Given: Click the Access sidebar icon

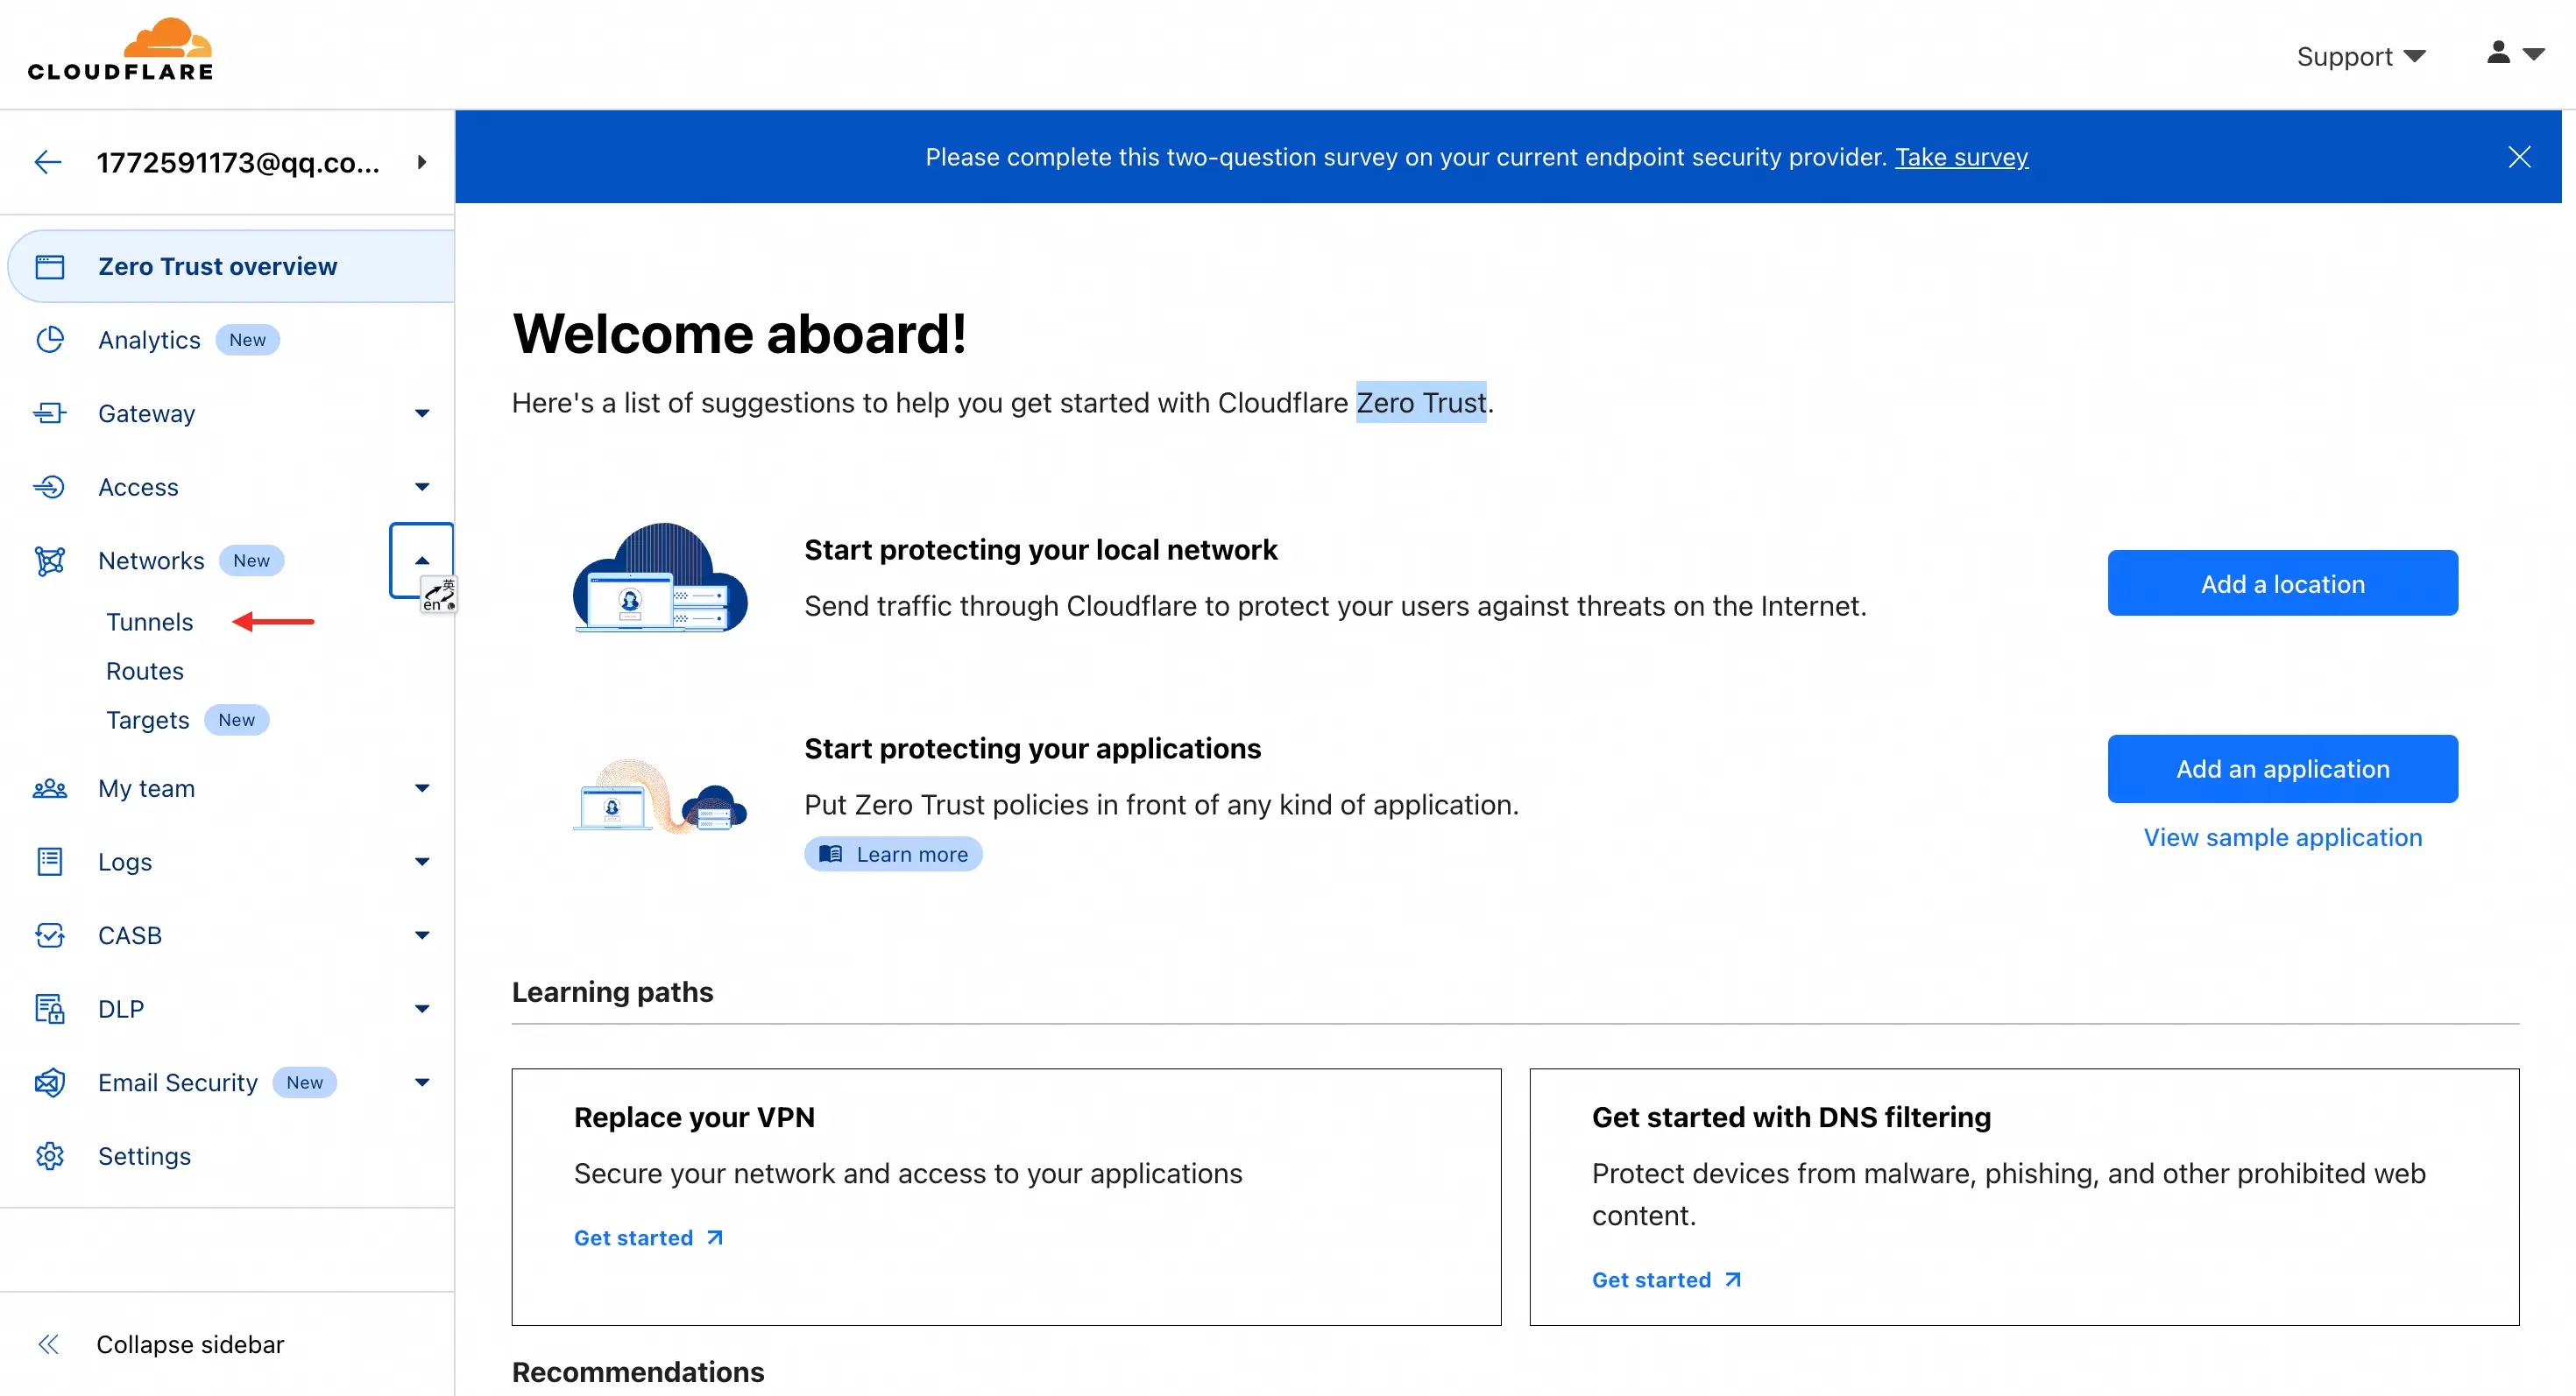Looking at the screenshot, I should point(50,487).
